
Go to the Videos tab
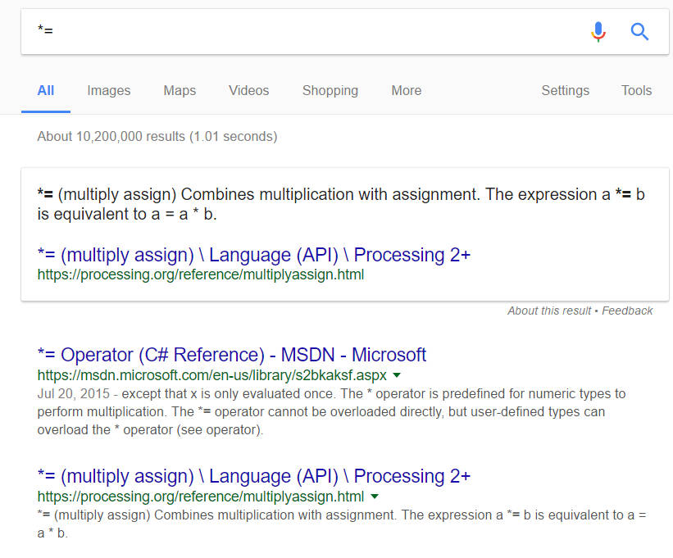coord(248,90)
